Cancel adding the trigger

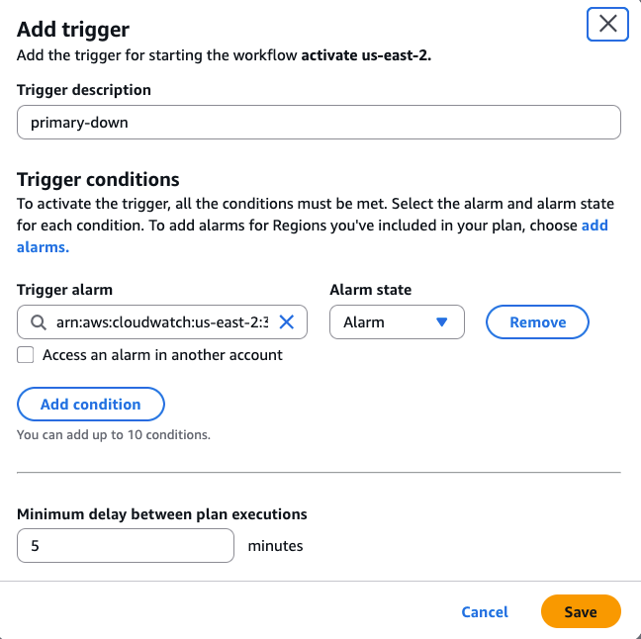(x=485, y=612)
